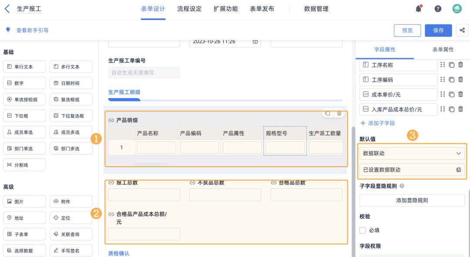Click the 报工总数 input field

(x=144, y=195)
